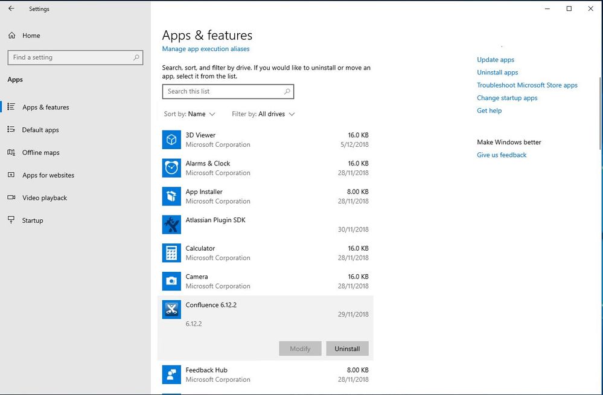603x395 pixels.
Task: Select the 3D Viewer name text
Action: coord(200,135)
